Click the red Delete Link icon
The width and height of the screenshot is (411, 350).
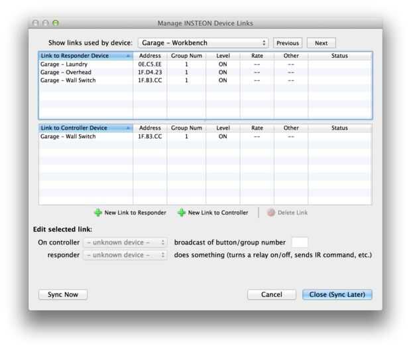[x=270, y=213]
